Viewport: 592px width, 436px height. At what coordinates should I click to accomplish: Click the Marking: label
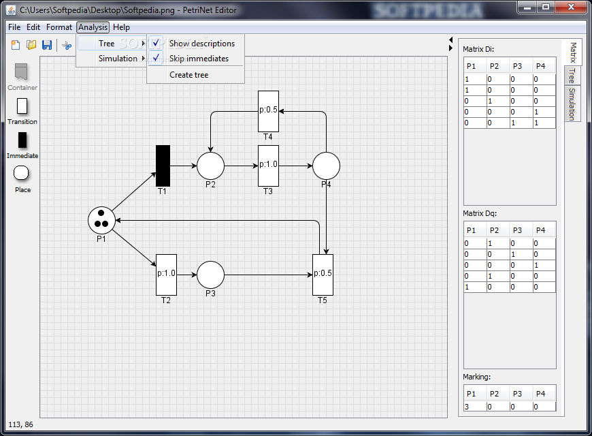coord(477,377)
